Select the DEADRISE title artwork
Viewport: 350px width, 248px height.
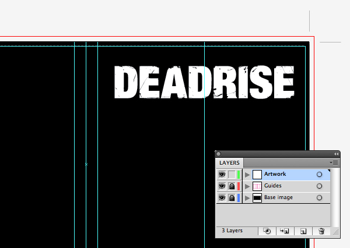coord(204,82)
